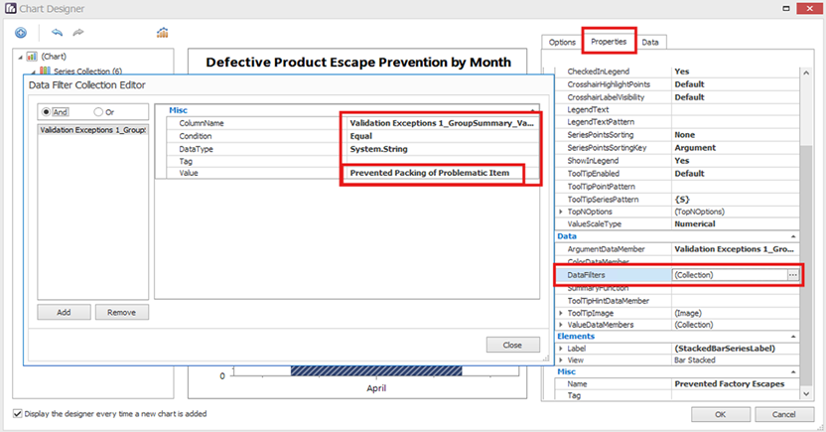Collapse the (Chart) tree node
This screenshot has width=826, height=432.
coord(21,58)
